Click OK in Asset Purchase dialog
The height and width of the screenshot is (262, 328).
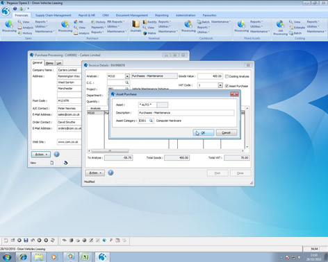tap(204, 132)
